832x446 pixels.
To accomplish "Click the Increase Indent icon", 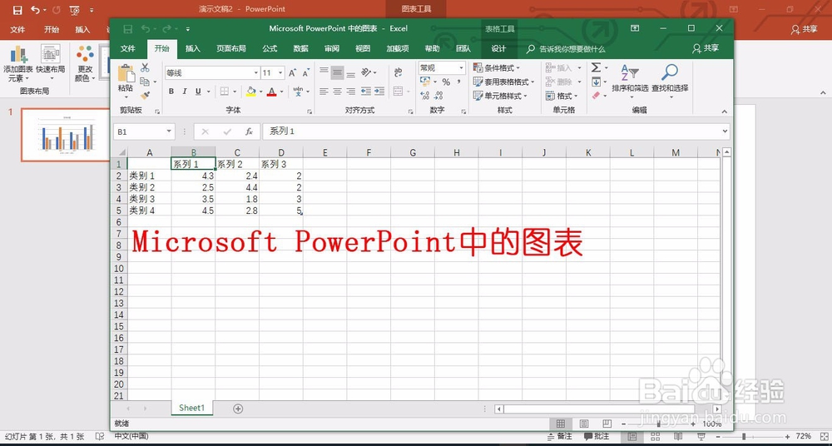I will tap(379, 92).
